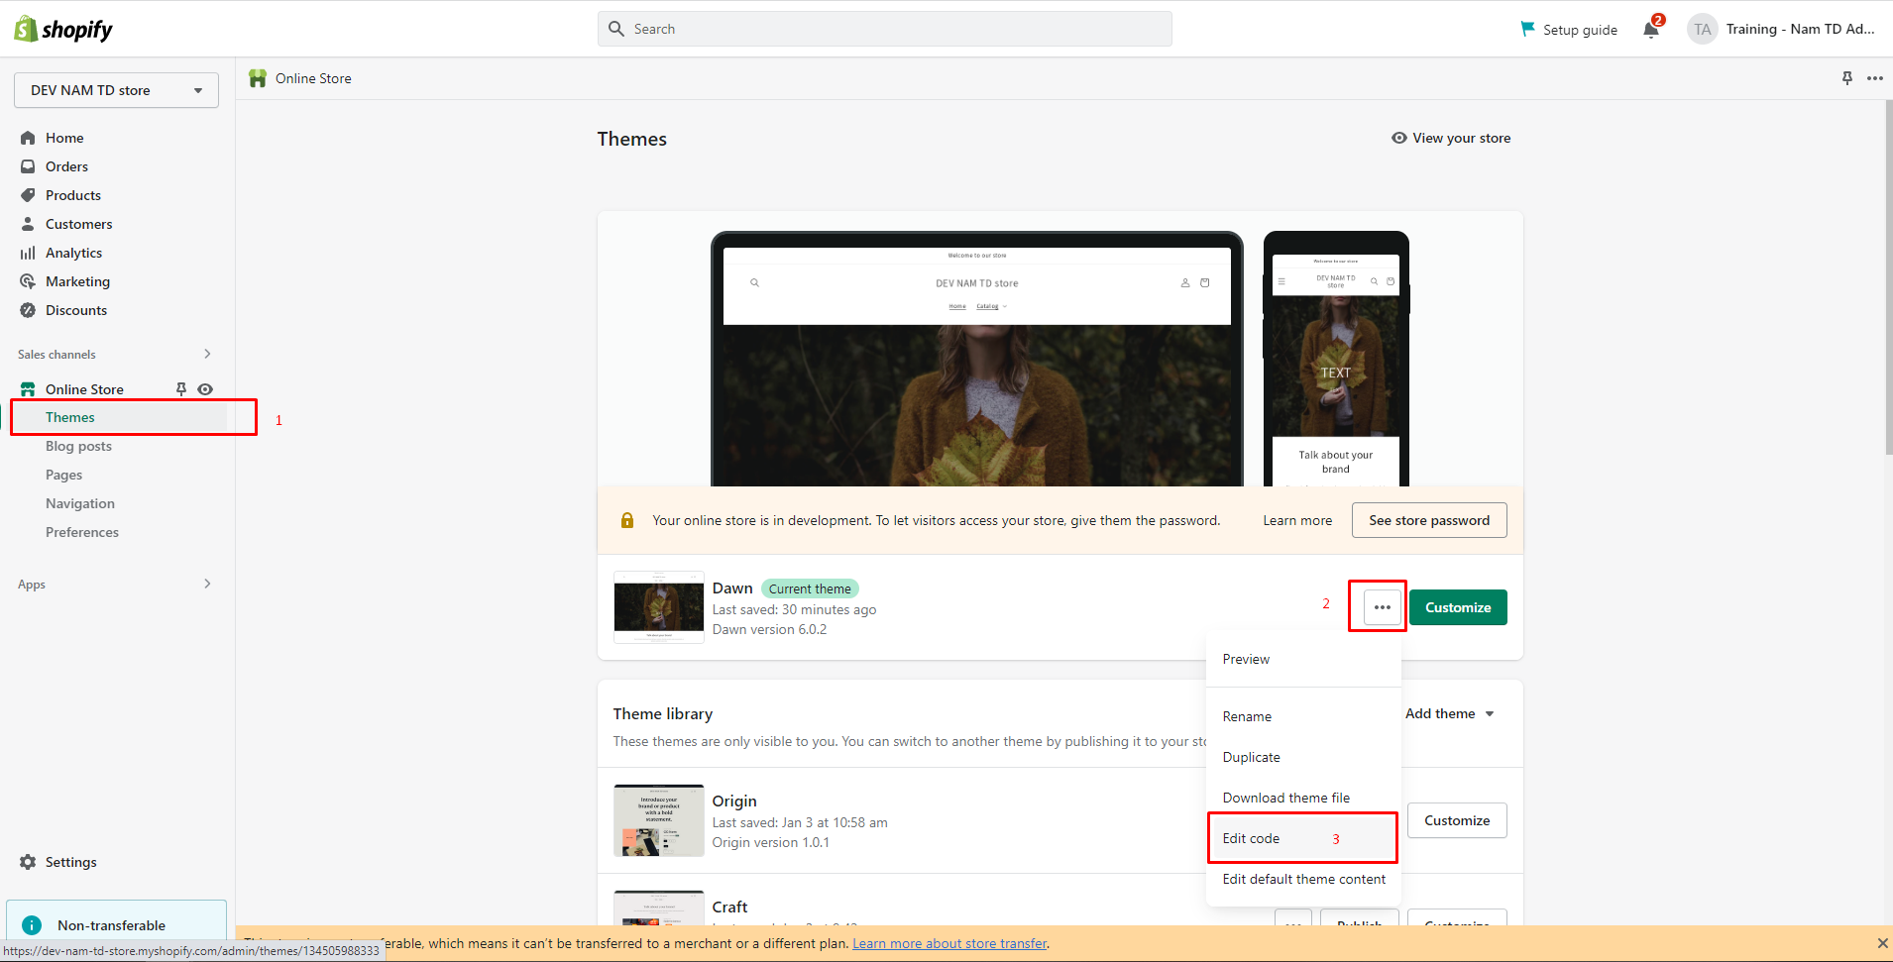Image resolution: width=1893 pixels, height=962 pixels.
Task: Click the green Customize button
Action: click(1457, 607)
